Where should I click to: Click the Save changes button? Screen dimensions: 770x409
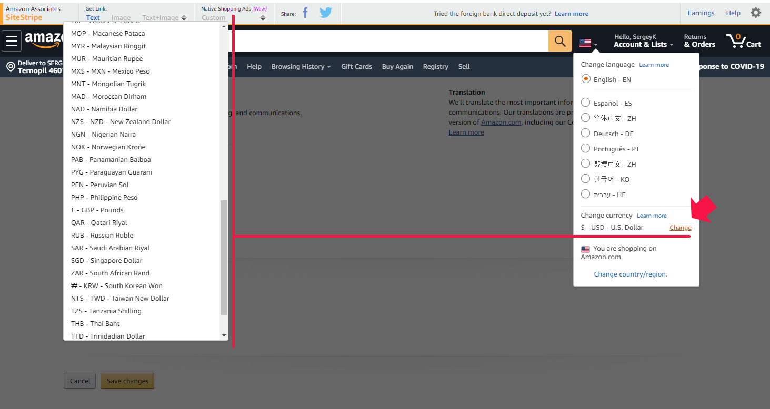[127, 381]
